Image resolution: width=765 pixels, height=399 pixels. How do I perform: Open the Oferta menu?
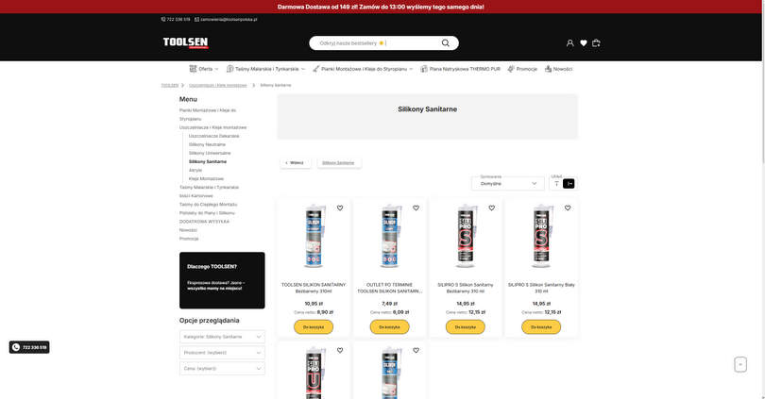(x=204, y=69)
